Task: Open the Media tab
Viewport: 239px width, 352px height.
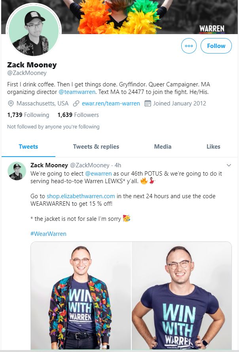Action: point(163,147)
